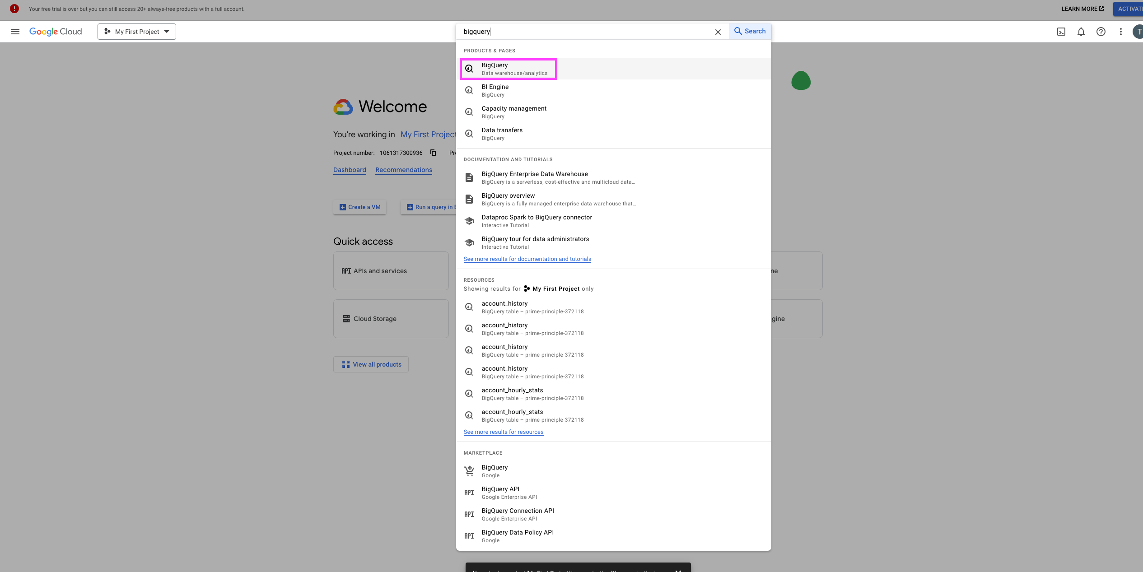Click the View all products grid icon
1143x572 pixels.
click(346, 364)
